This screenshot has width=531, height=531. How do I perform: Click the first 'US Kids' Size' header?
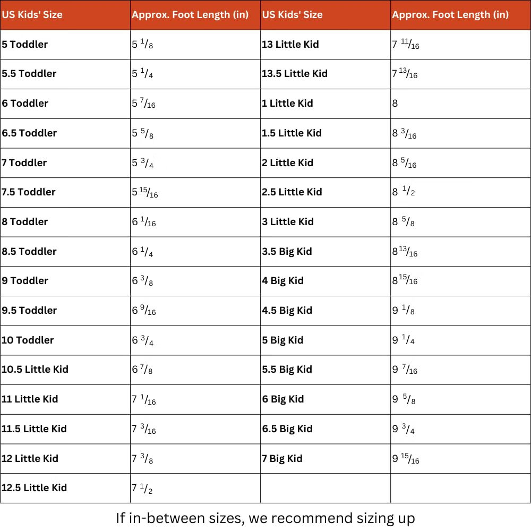coord(32,15)
